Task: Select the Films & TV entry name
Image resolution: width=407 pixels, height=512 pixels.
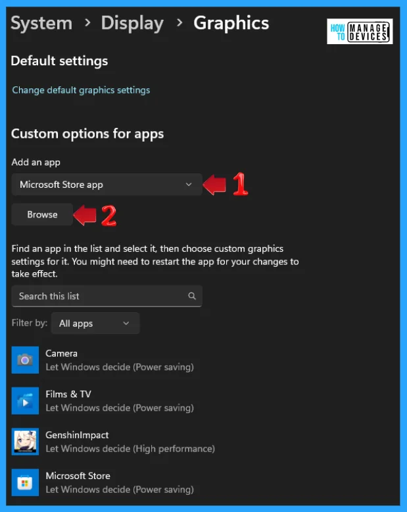Action: pos(68,394)
